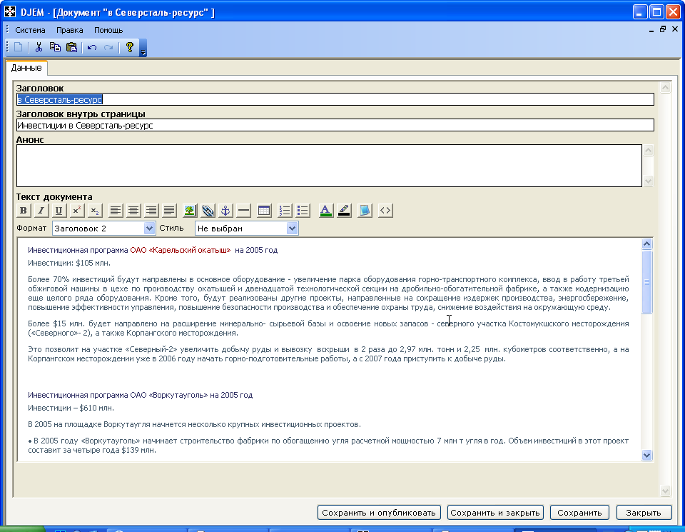Choose the text color
685x532 pixels.
(325, 211)
